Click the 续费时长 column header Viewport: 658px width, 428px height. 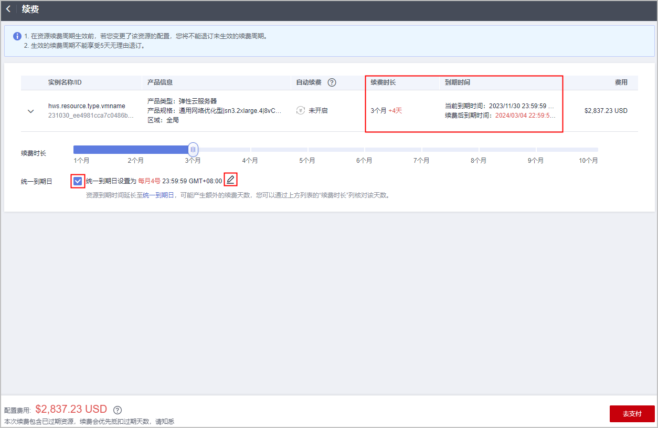point(383,82)
